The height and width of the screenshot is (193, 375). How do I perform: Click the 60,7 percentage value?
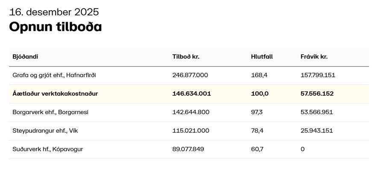pyautogui.click(x=257, y=149)
